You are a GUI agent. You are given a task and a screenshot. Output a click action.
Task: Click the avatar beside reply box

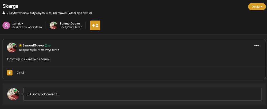(13, 94)
